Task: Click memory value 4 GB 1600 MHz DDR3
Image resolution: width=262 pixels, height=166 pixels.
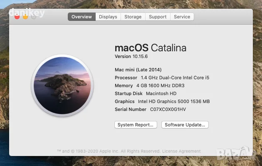Action: [161, 86]
